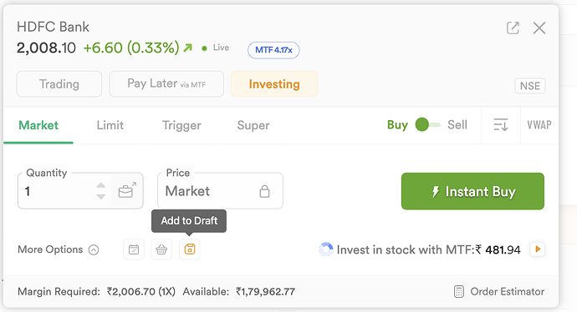Open order window in pop-out icon

coord(513,28)
